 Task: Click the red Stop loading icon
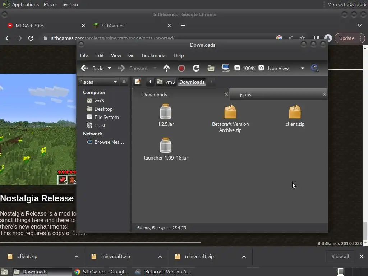click(x=181, y=68)
